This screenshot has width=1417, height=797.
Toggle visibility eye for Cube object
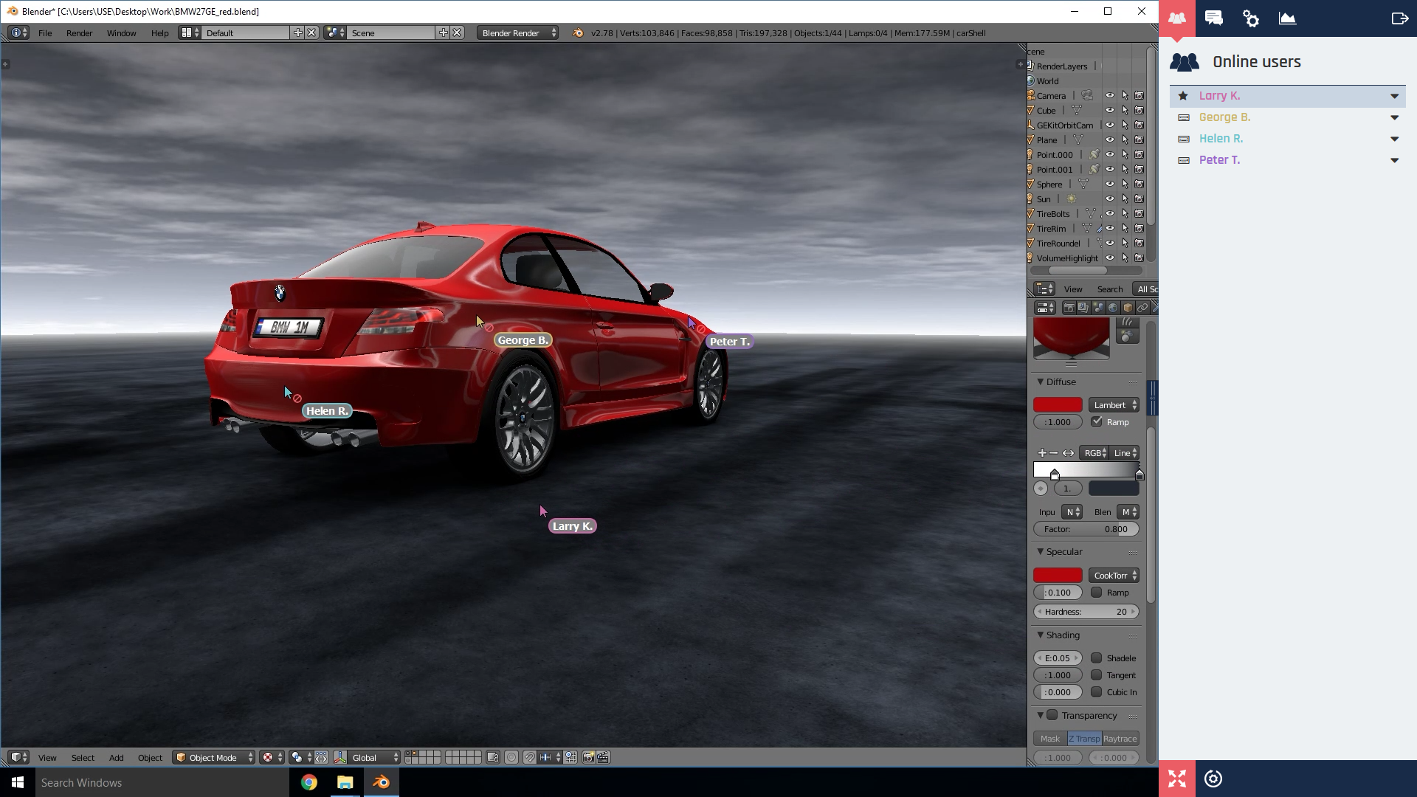(1109, 110)
